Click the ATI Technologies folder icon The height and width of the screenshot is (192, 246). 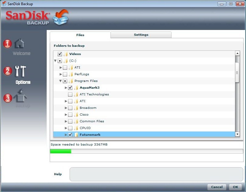tap(76, 94)
